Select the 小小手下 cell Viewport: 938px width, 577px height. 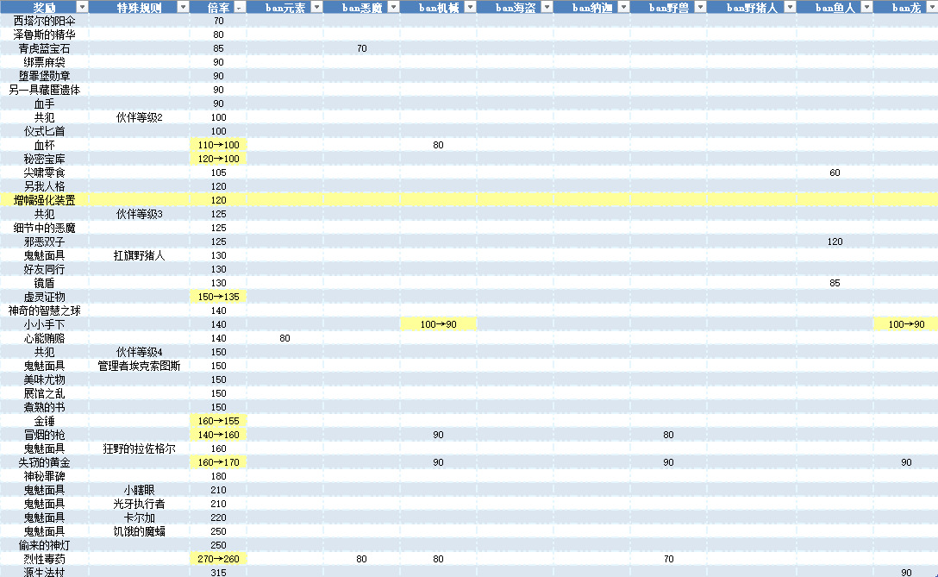[x=44, y=323]
